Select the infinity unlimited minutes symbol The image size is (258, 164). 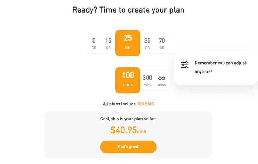point(162,78)
